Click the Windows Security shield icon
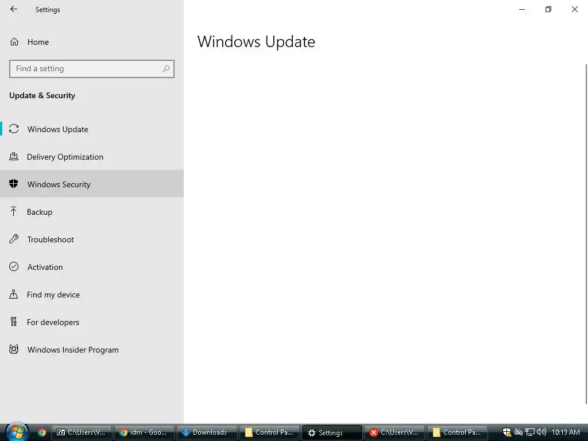The width and height of the screenshot is (588, 441). 14,184
